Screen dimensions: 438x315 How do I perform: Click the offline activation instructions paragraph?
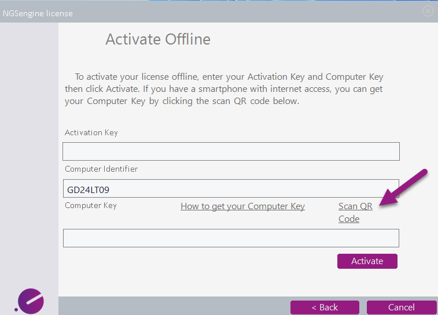[224, 89]
